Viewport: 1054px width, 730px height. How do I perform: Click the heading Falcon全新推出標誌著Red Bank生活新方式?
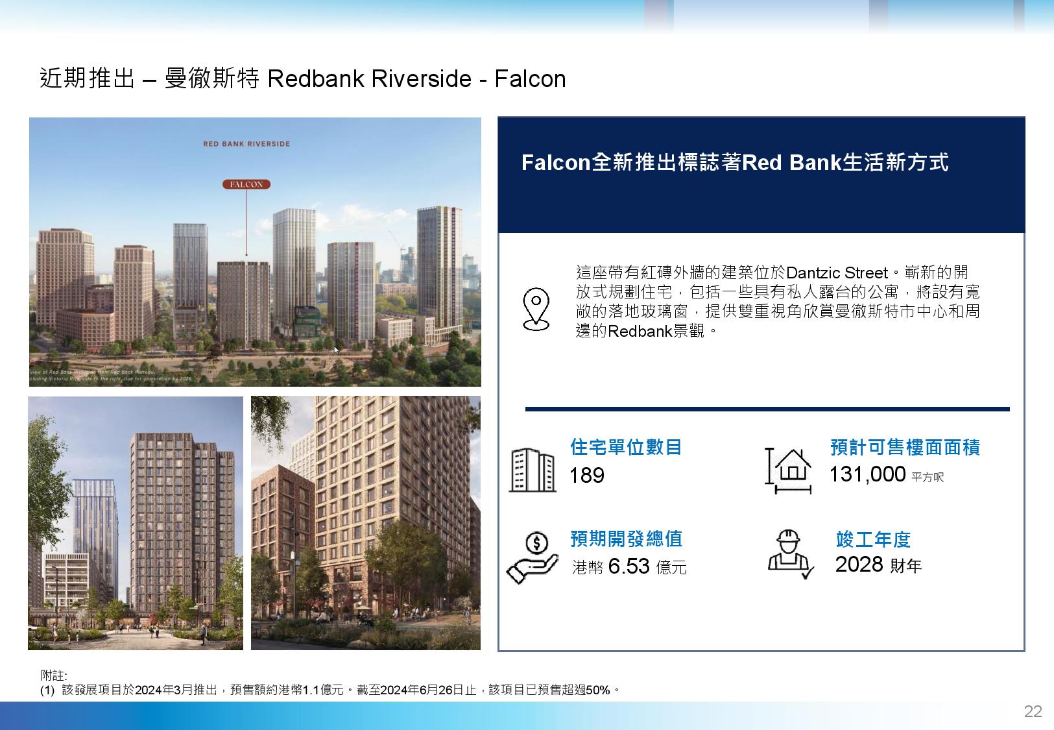point(735,162)
